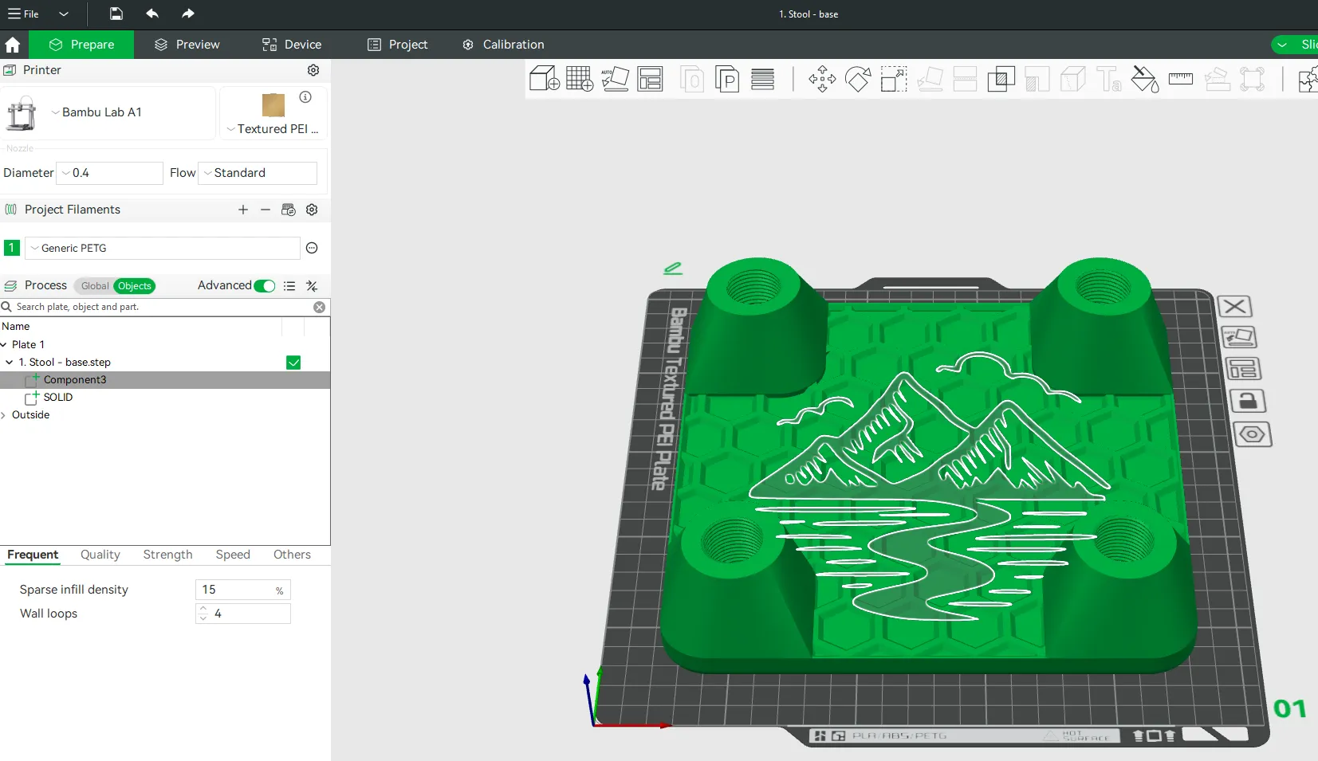The height and width of the screenshot is (761, 1318).
Task: Select the Move tool
Action: tap(822, 79)
